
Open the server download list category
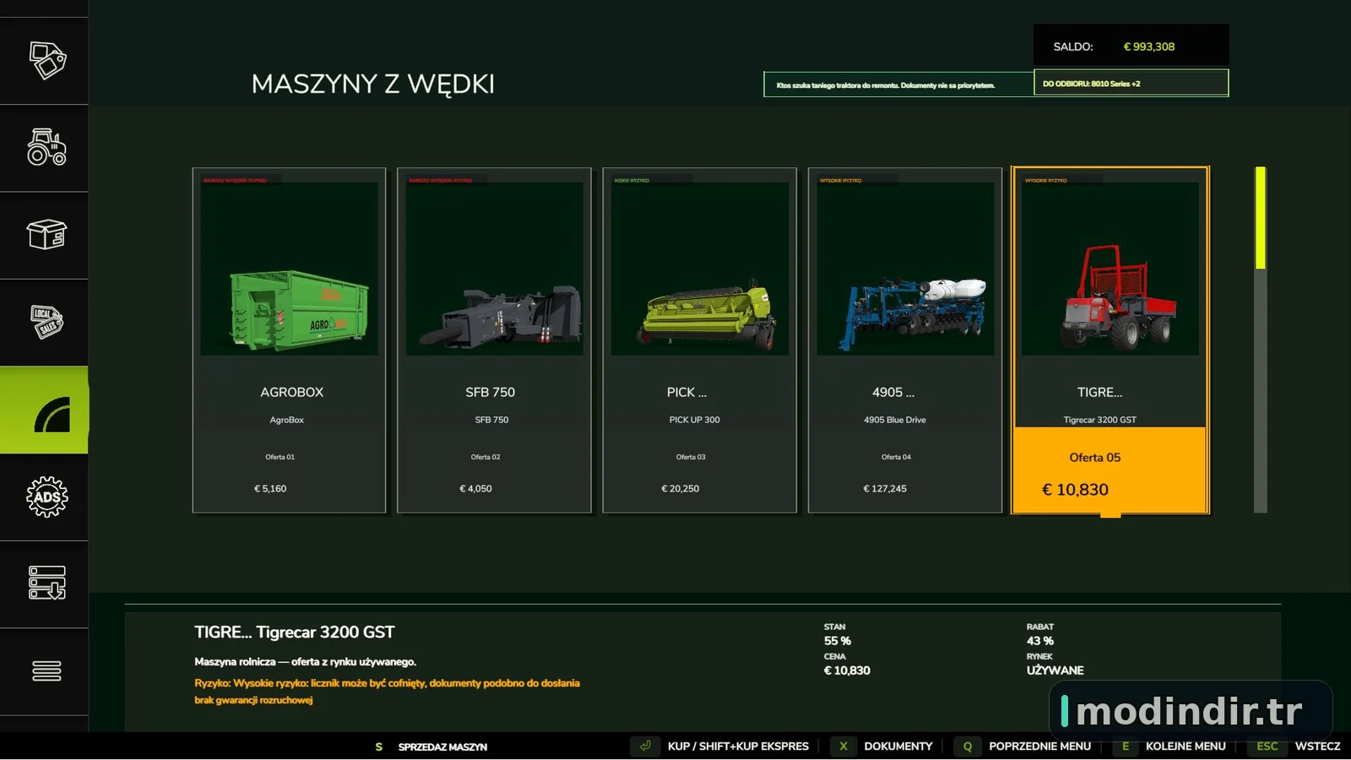tap(47, 584)
